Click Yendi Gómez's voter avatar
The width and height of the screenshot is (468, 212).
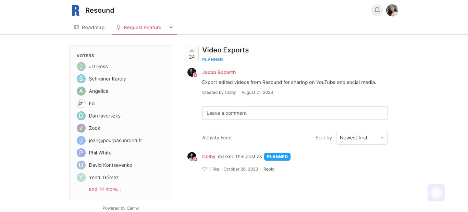tap(81, 177)
